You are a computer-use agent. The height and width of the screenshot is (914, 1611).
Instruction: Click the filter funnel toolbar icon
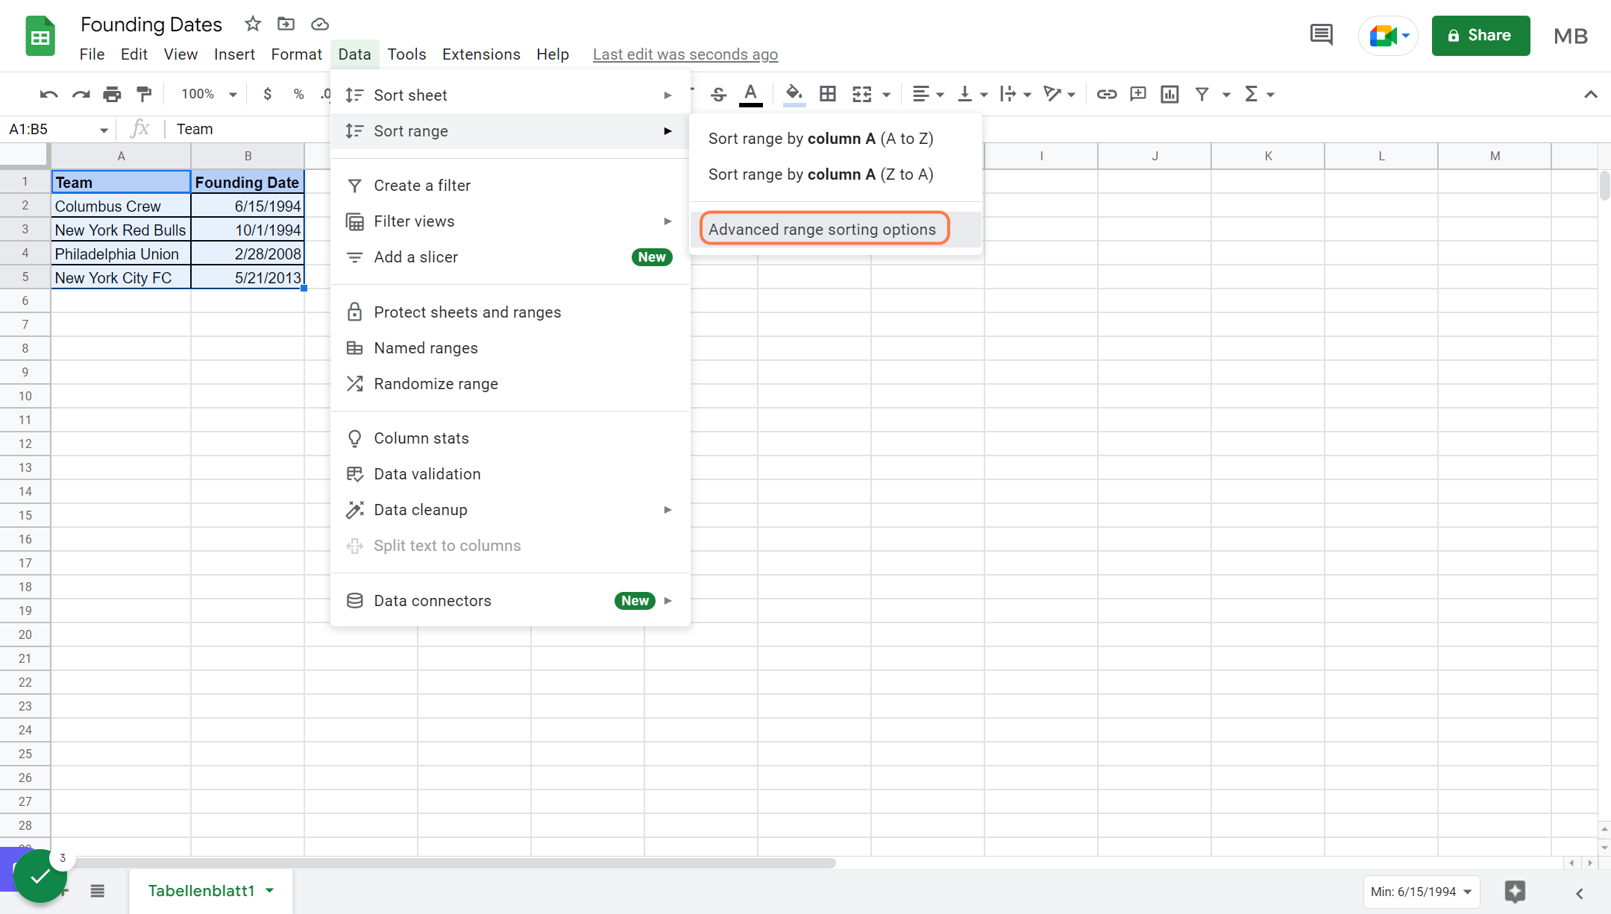click(x=1202, y=94)
